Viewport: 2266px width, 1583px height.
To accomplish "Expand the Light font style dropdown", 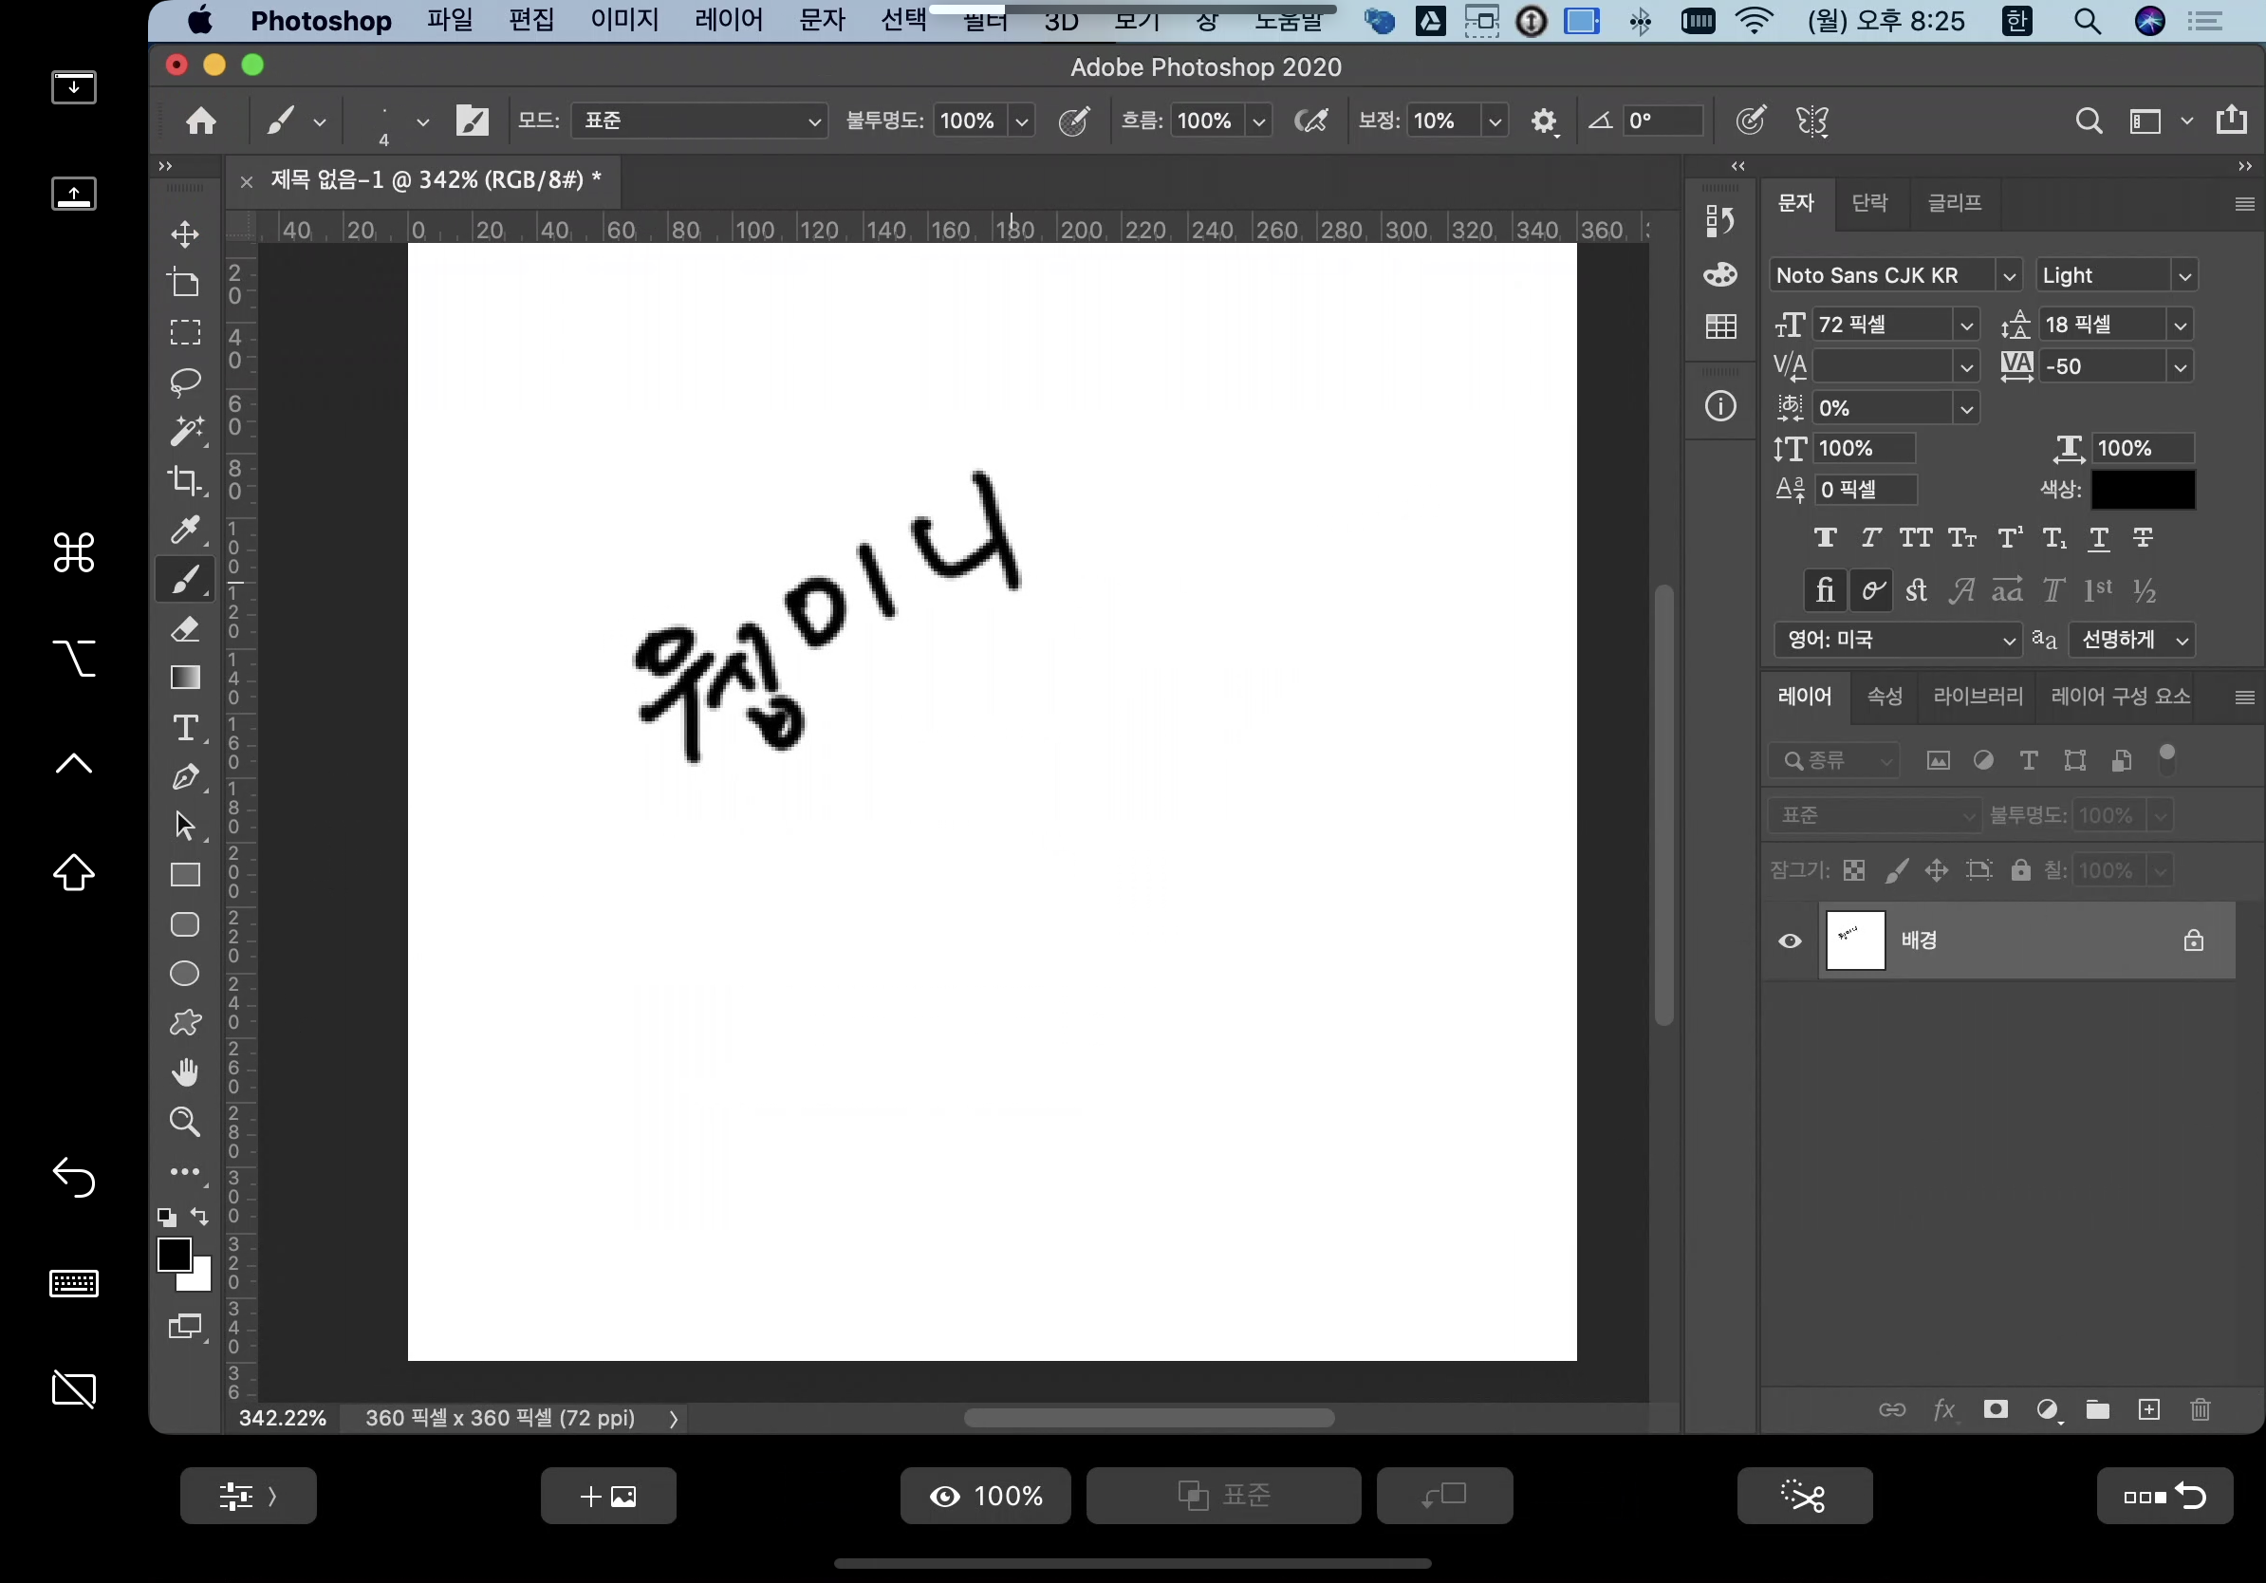I will 2184,275.
